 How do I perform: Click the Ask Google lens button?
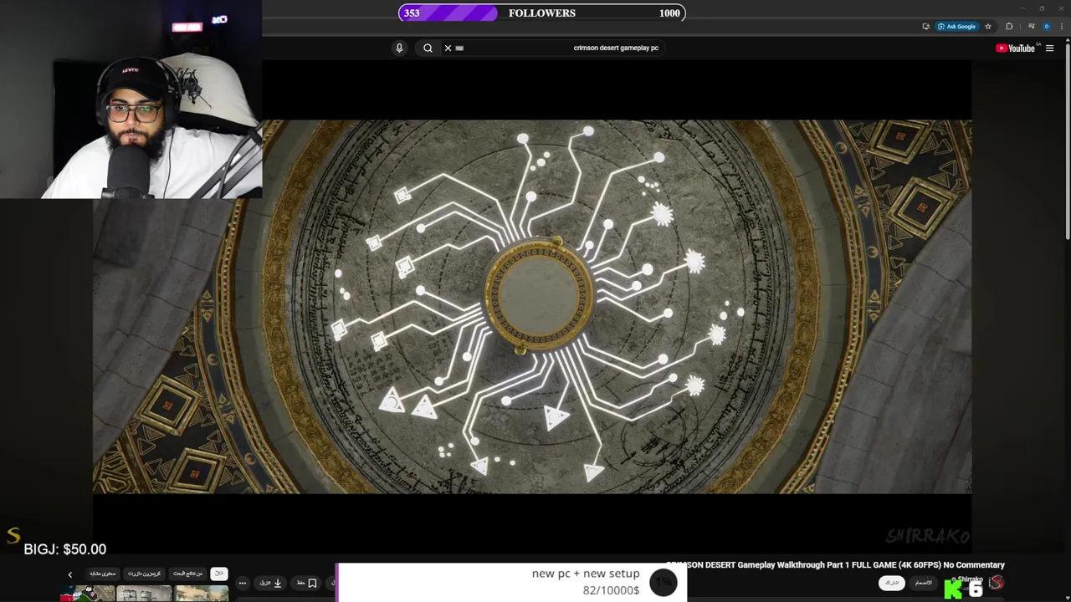(956, 26)
